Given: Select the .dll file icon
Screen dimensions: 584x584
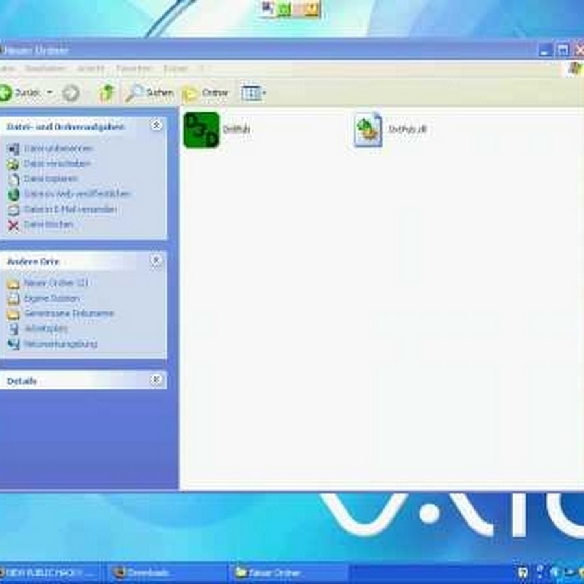Looking at the screenshot, I should (368, 130).
